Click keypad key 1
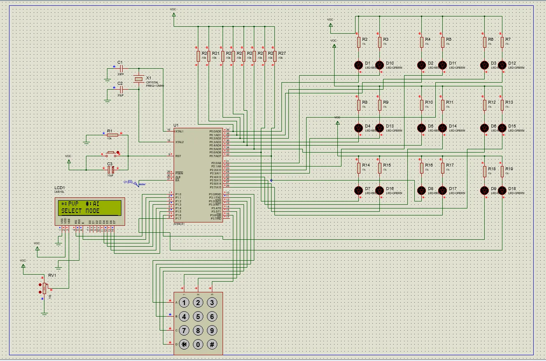546x361 pixels. pyautogui.click(x=184, y=303)
